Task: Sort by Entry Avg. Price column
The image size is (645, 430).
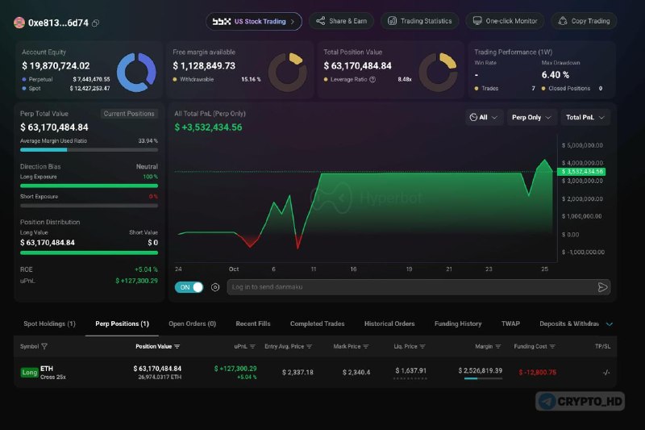Action: [x=310, y=346]
